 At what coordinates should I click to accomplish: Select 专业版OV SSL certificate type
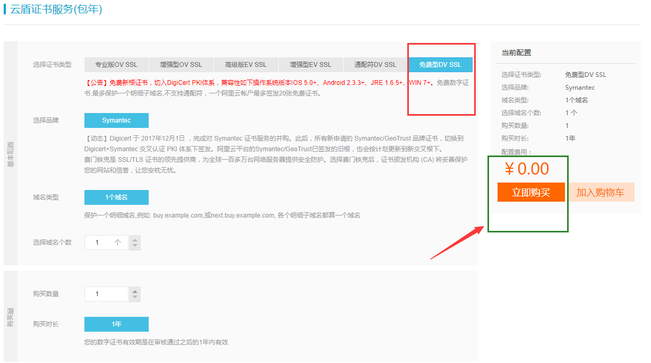click(x=116, y=65)
